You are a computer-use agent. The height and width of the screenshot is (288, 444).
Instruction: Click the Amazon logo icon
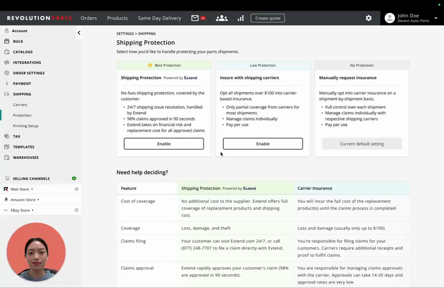pos(6,199)
